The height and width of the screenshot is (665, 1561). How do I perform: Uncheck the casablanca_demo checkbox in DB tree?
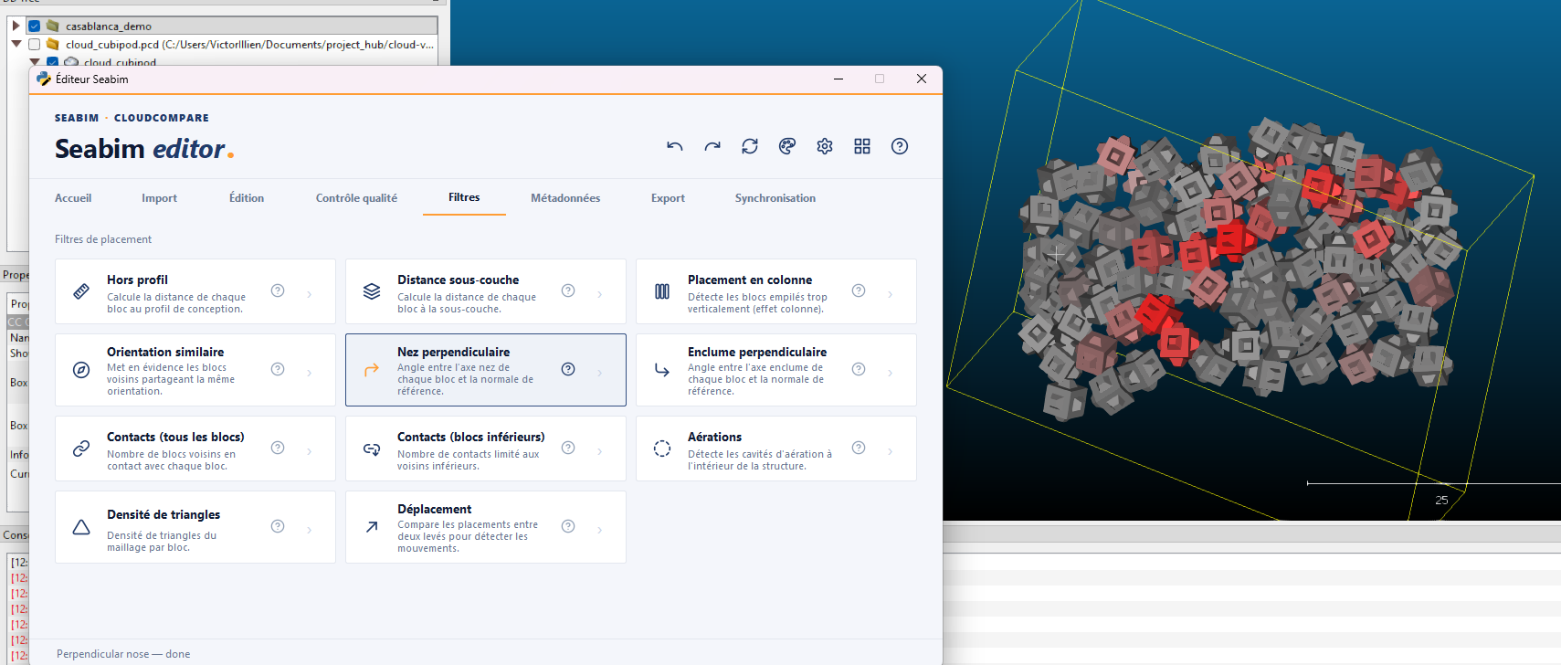tap(34, 26)
